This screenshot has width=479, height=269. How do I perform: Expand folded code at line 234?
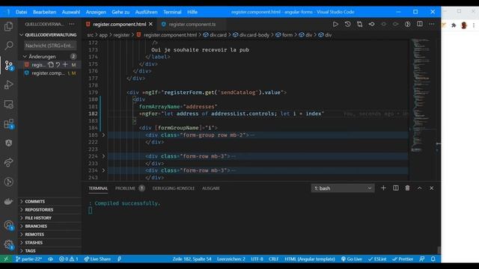103,170
